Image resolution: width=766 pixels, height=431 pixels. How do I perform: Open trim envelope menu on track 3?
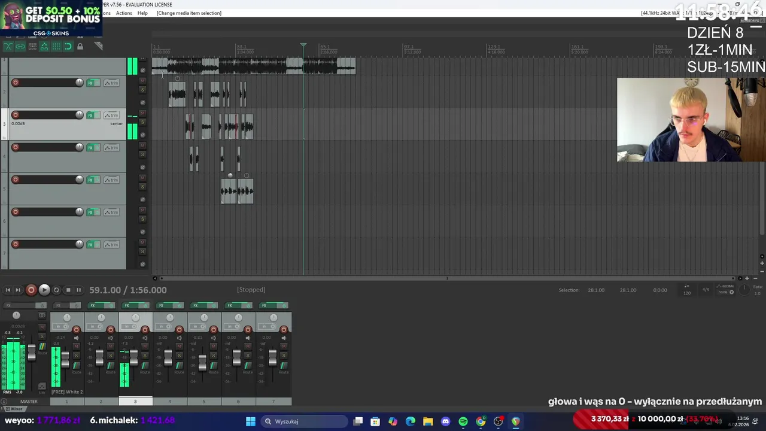(x=112, y=115)
